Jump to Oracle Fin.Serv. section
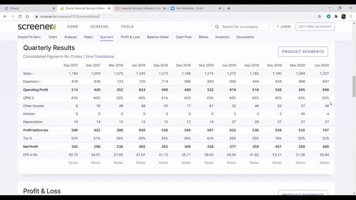The image size is (356, 200). pos(29,37)
